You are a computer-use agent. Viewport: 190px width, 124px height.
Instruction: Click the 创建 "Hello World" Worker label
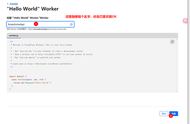pyautogui.click(x=28, y=18)
